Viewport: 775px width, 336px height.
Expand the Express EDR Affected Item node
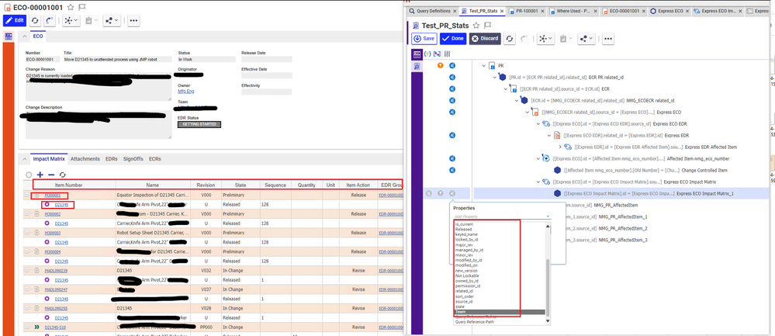(x=560, y=147)
